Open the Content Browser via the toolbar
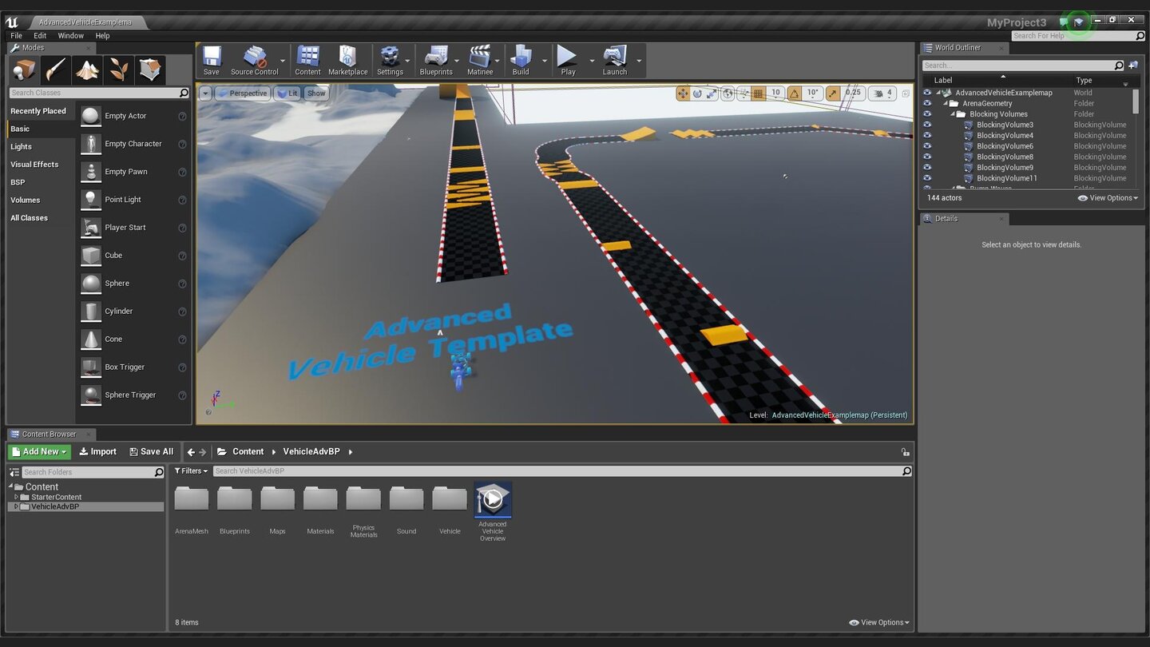Viewport: 1150px width, 647px height. [307, 60]
